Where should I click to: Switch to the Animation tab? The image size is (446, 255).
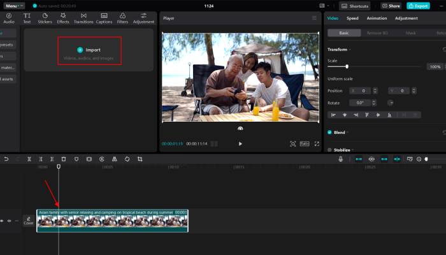[377, 18]
